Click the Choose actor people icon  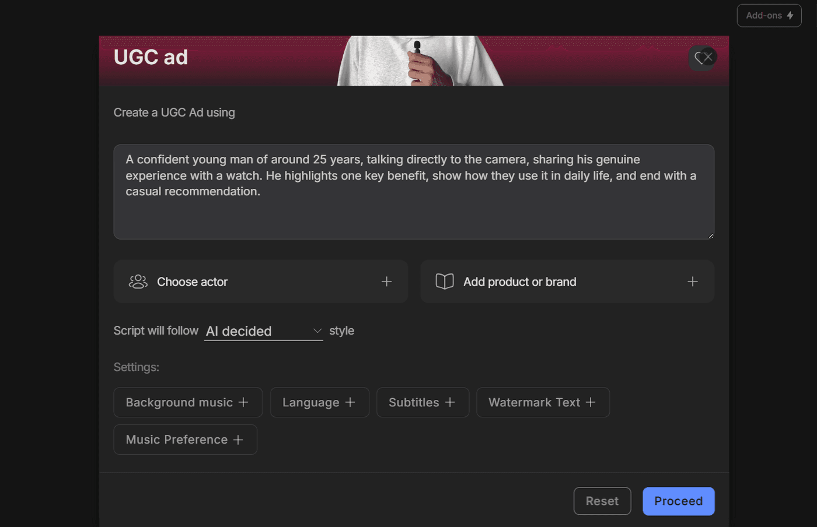[138, 281]
